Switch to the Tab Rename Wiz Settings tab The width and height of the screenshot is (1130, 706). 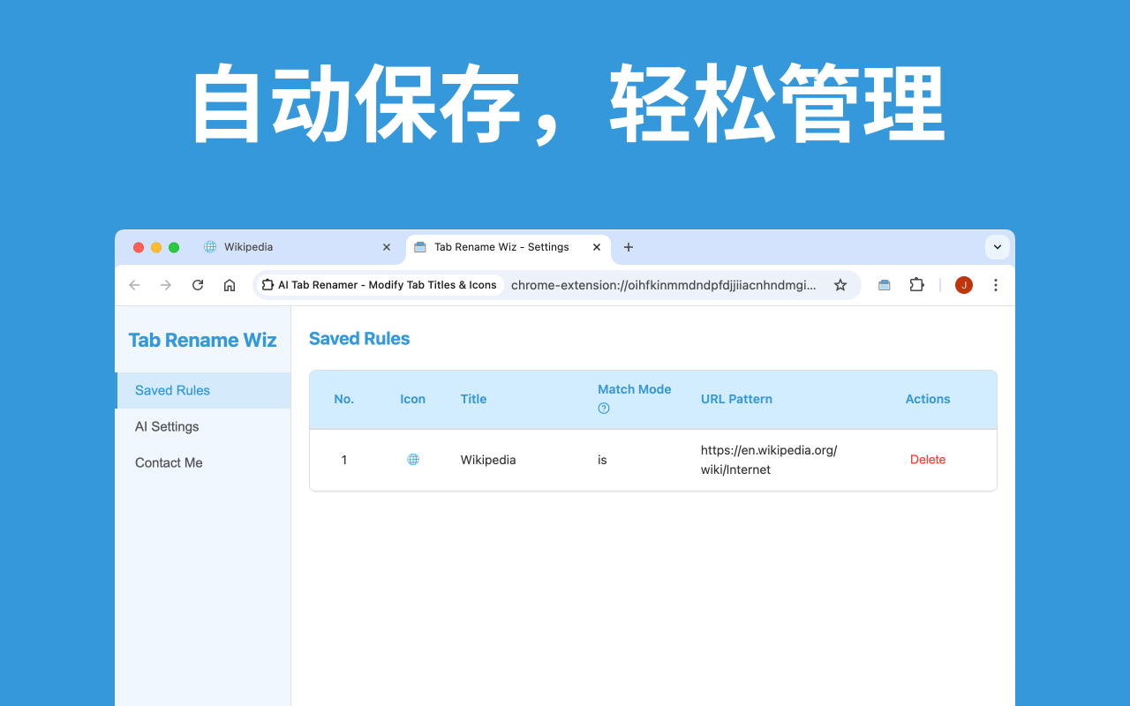coord(499,247)
